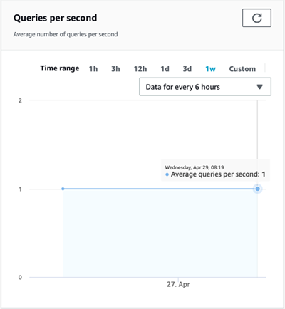Switch time range to 12h
285x309 pixels.
(140, 69)
